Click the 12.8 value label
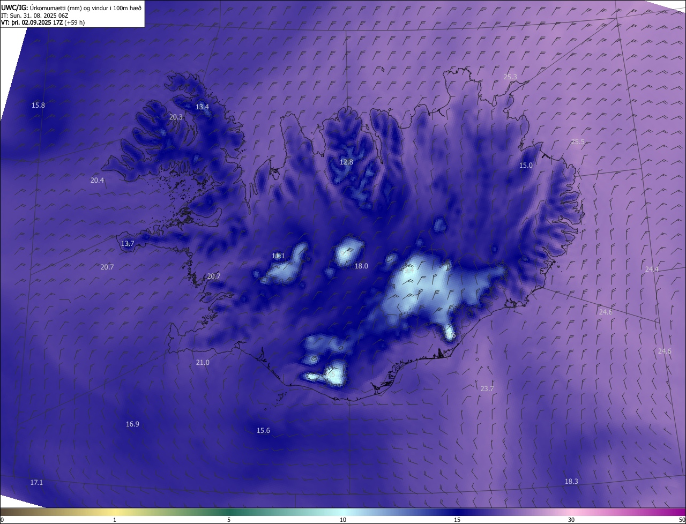 (x=346, y=162)
